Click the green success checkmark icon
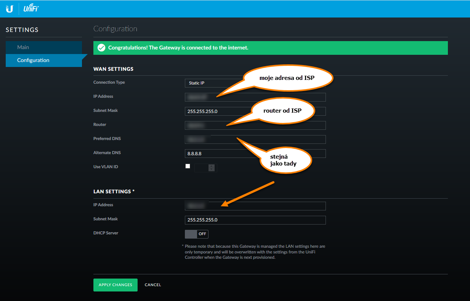The width and height of the screenshot is (470, 301). pyautogui.click(x=101, y=48)
